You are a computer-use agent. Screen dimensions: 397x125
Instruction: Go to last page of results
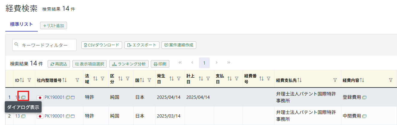tap(229, 62)
